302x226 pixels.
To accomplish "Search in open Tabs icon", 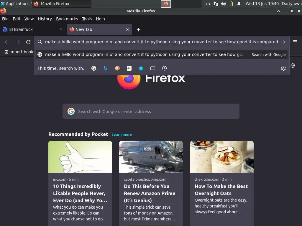I will [153, 68].
